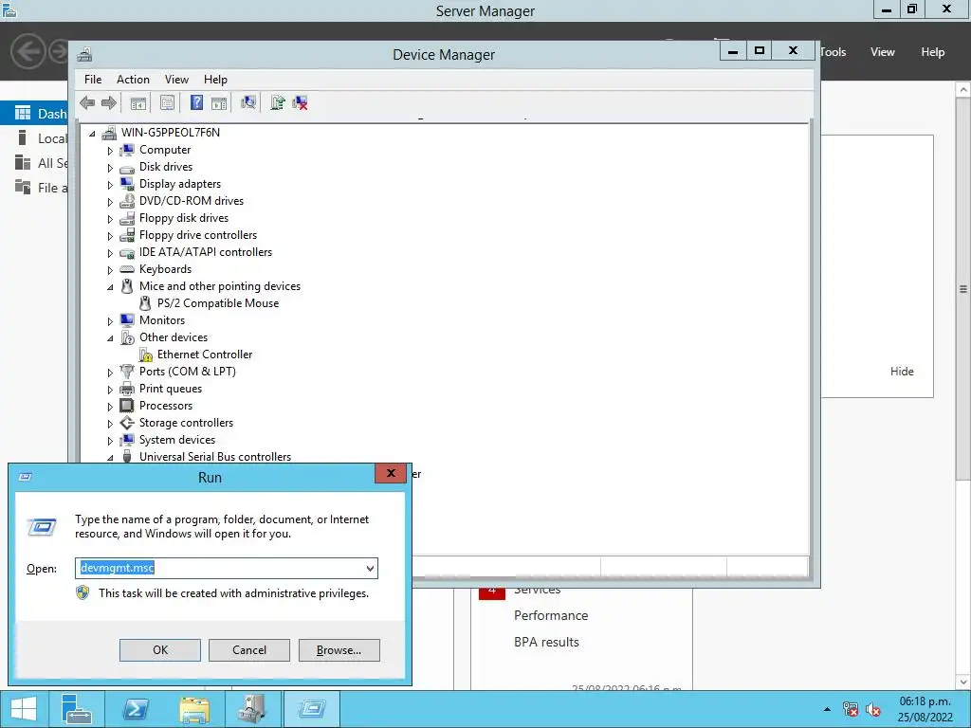
Task: Click the taskbar clock 06:18 p.m.
Action: coord(925,701)
